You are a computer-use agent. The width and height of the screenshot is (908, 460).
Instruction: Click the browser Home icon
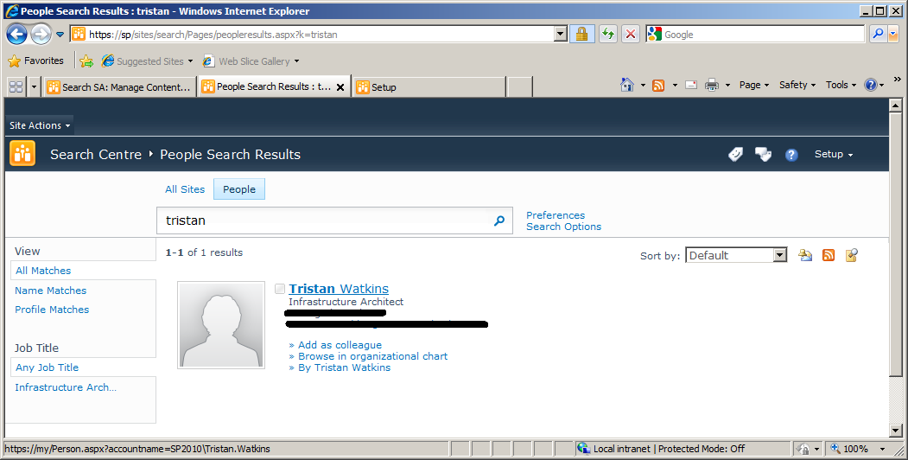click(628, 85)
